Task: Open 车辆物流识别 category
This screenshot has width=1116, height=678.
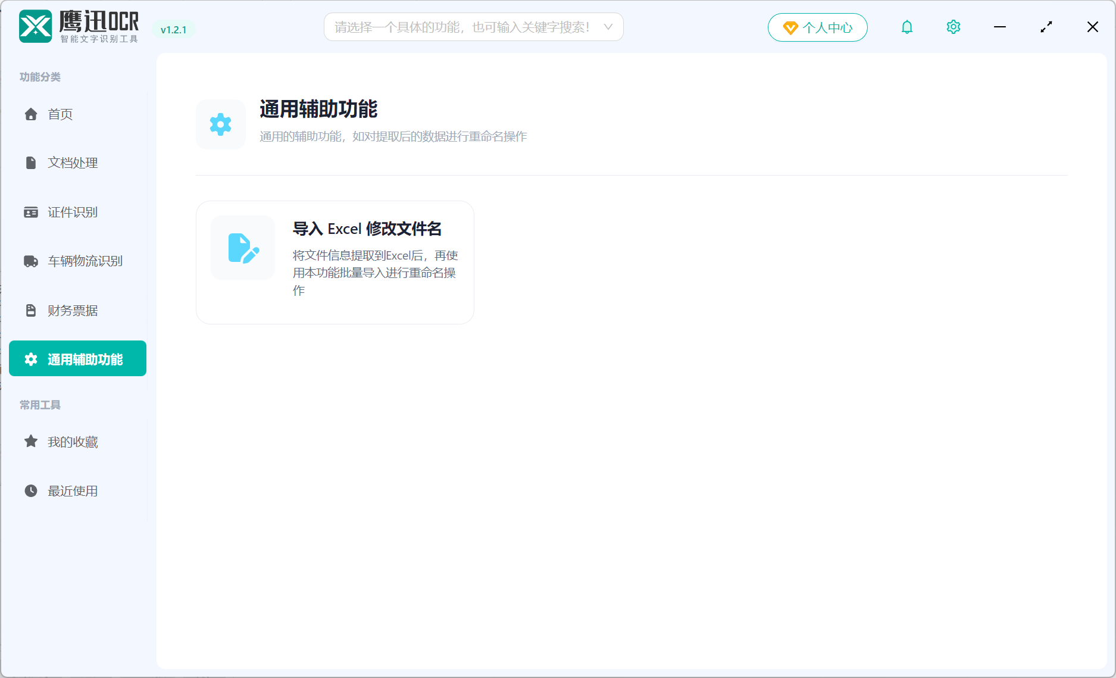Action: [77, 261]
